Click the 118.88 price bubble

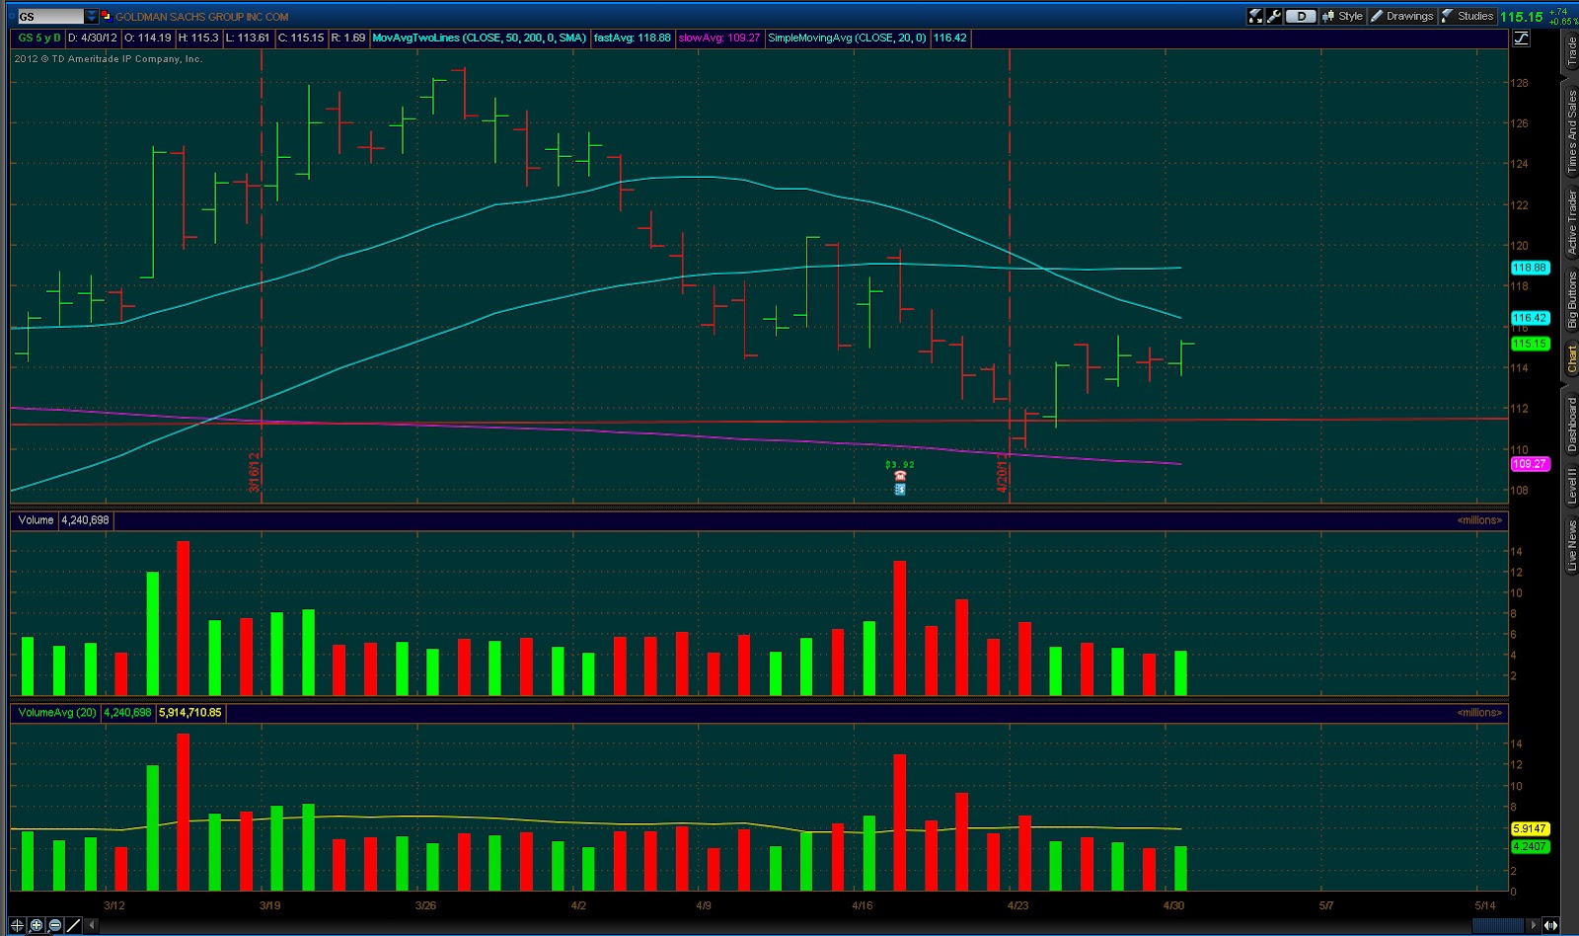click(x=1530, y=268)
